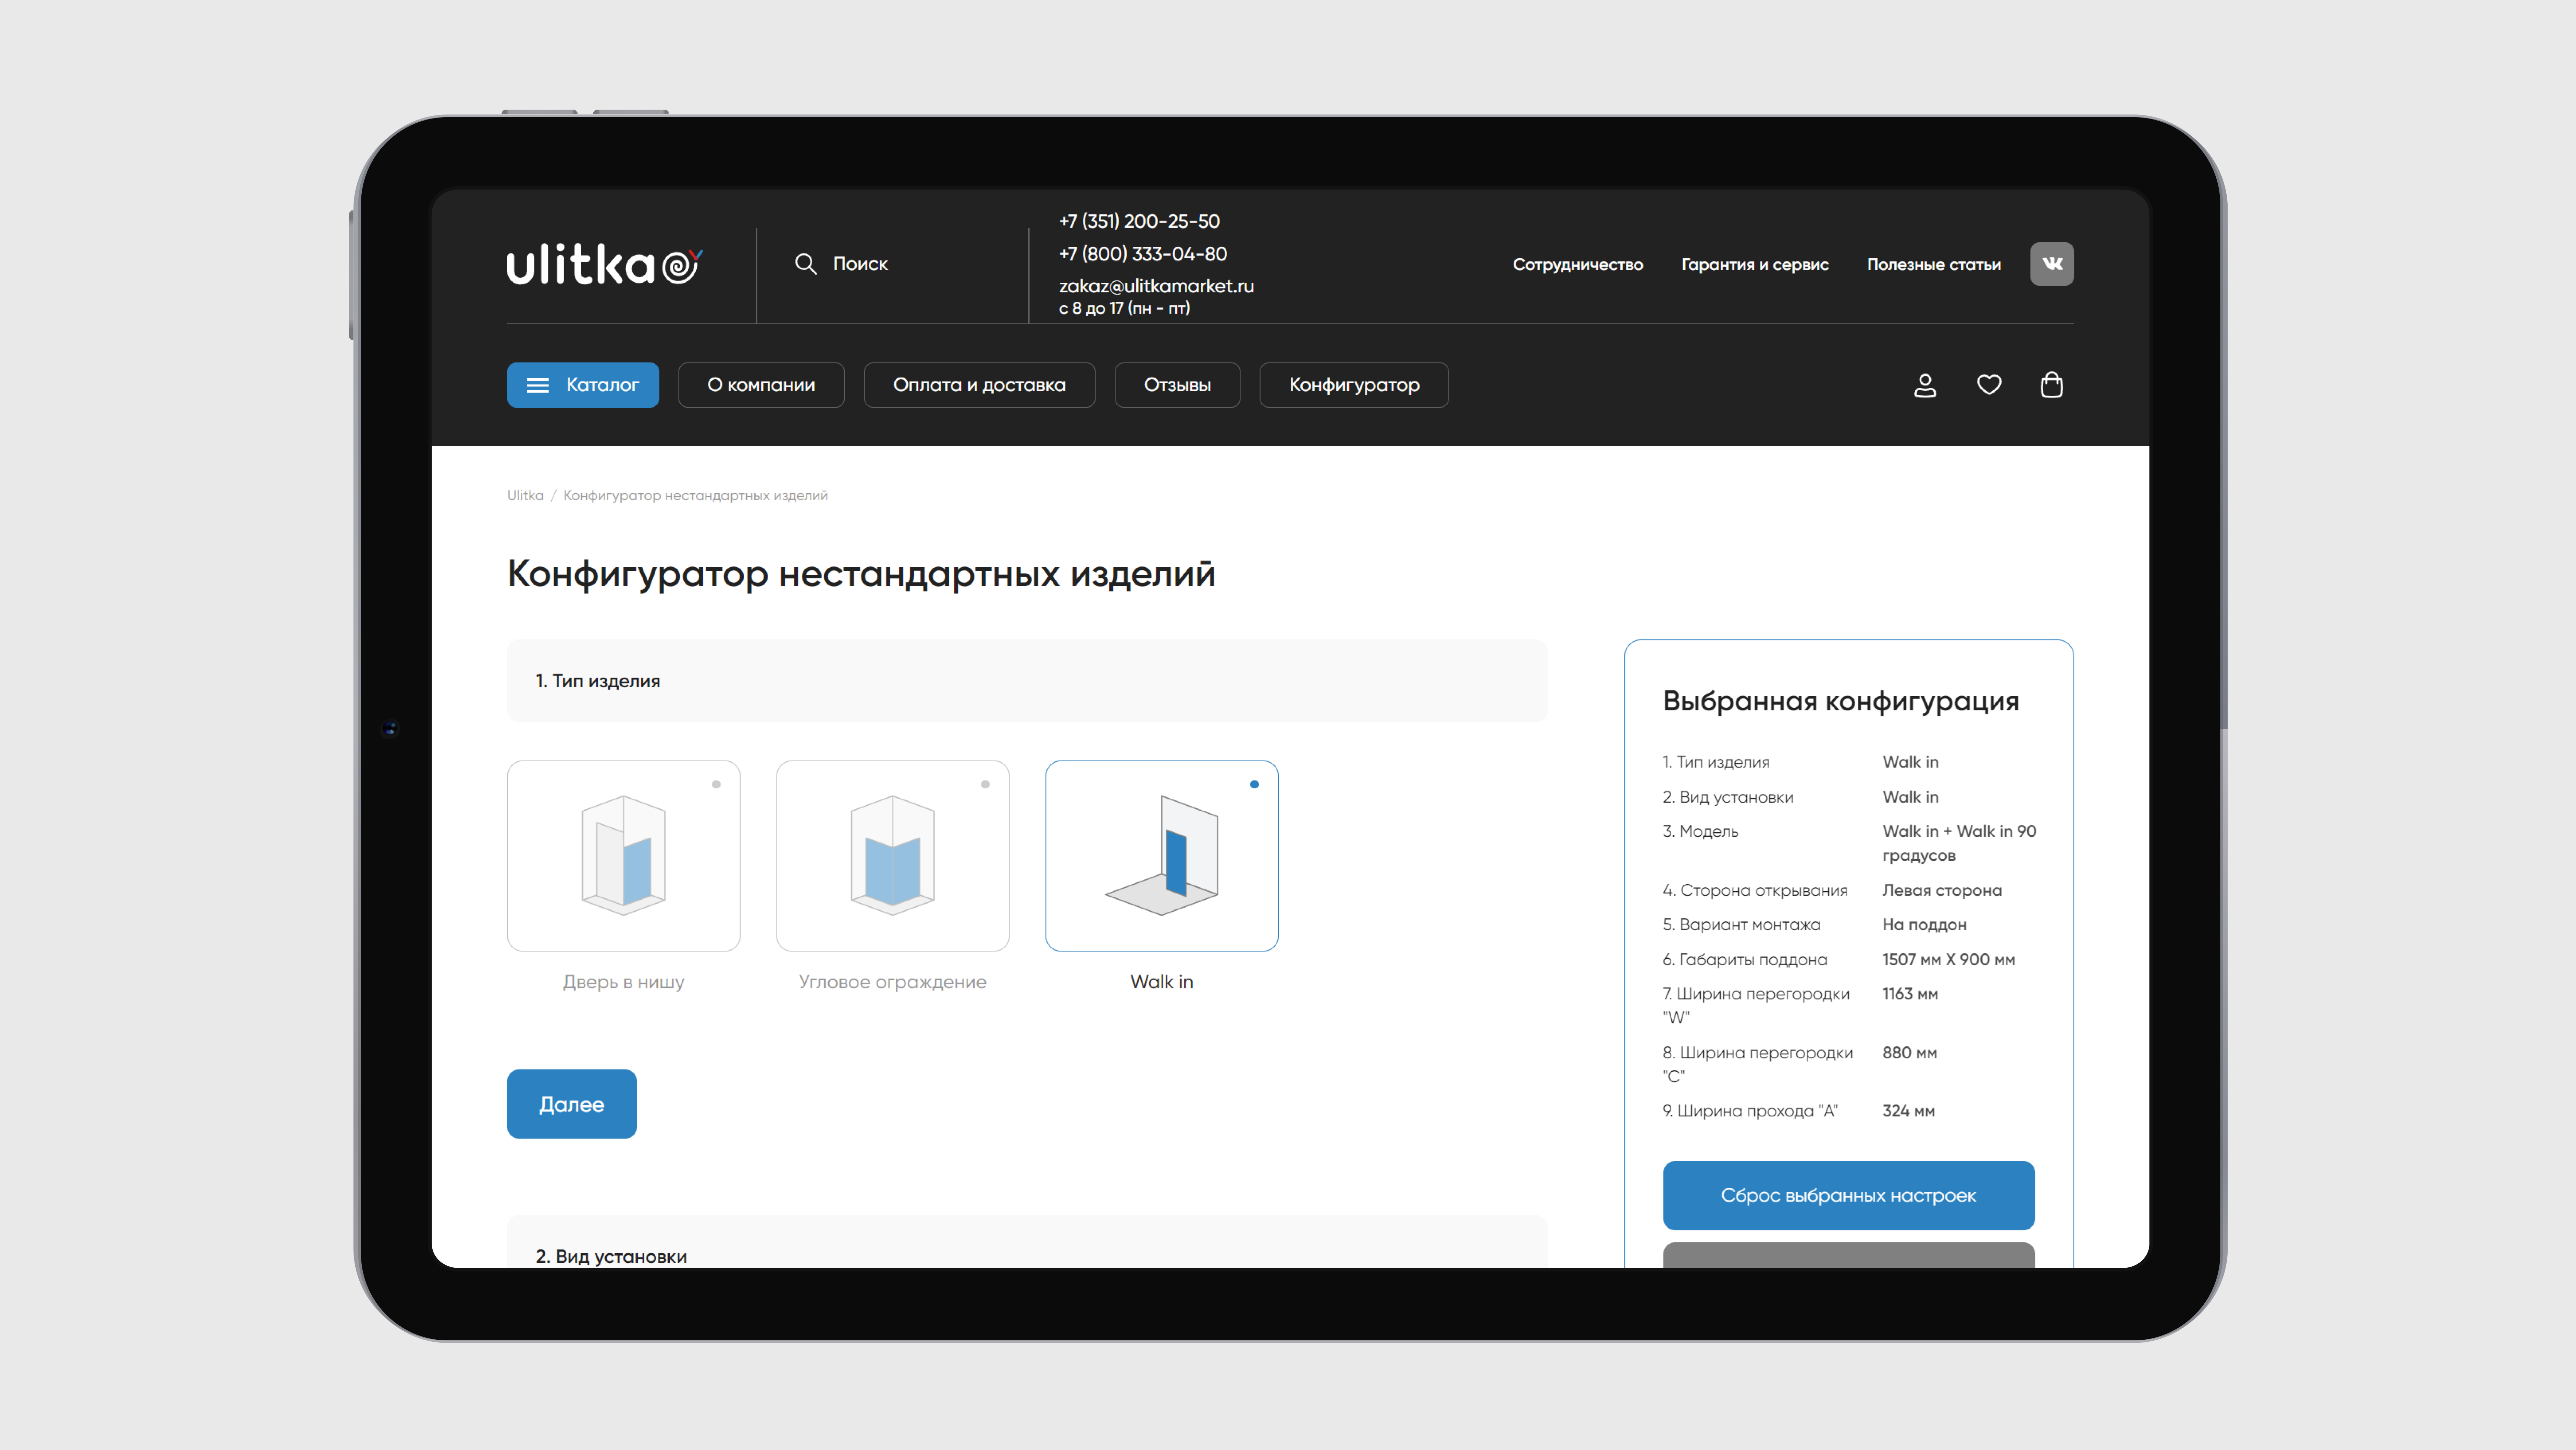Click the Угловое ограждение label
The width and height of the screenshot is (2576, 1450).
pyautogui.click(x=893, y=982)
